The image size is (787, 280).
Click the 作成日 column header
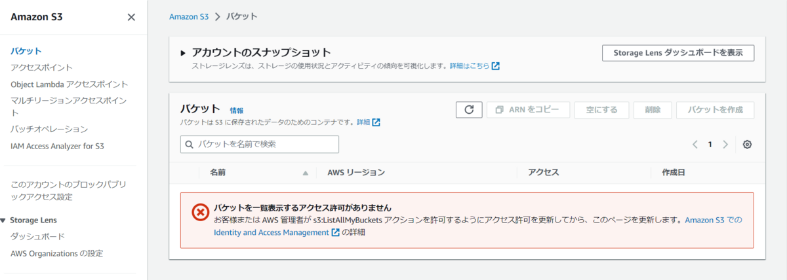tap(674, 173)
